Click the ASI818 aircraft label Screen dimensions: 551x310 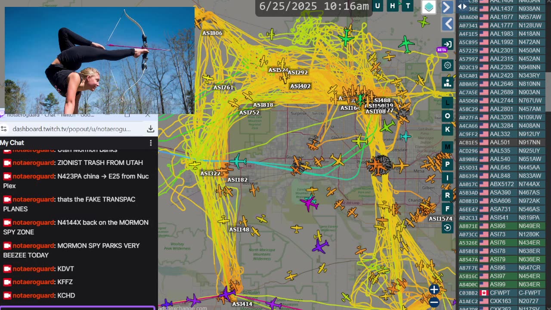(263, 105)
